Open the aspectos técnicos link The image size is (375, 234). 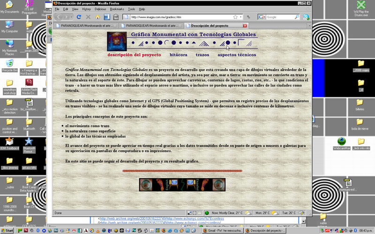tap(237, 55)
